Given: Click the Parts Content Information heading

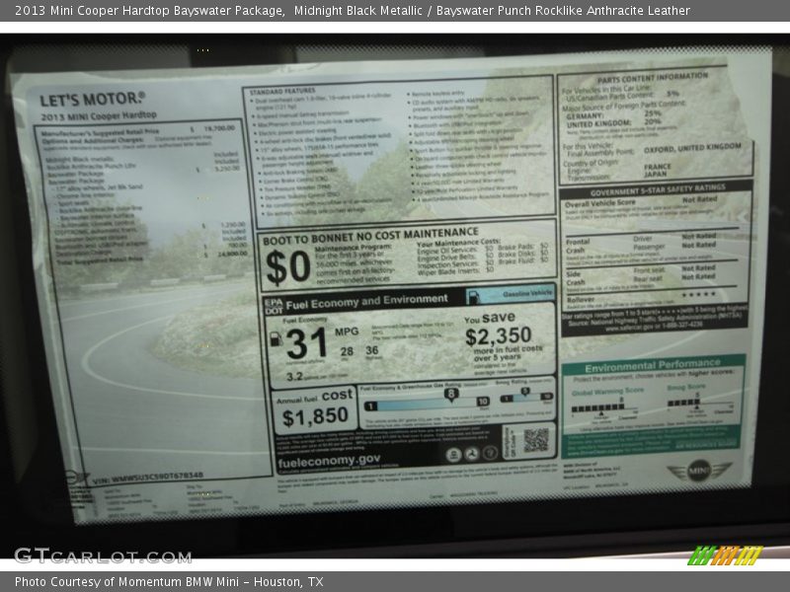Looking at the screenshot, I should pos(652,76).
